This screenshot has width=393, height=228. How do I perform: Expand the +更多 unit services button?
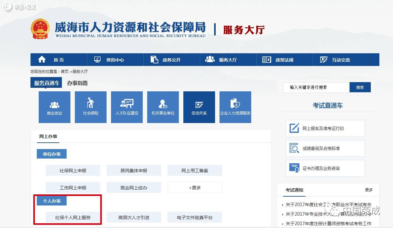(195, 188)
